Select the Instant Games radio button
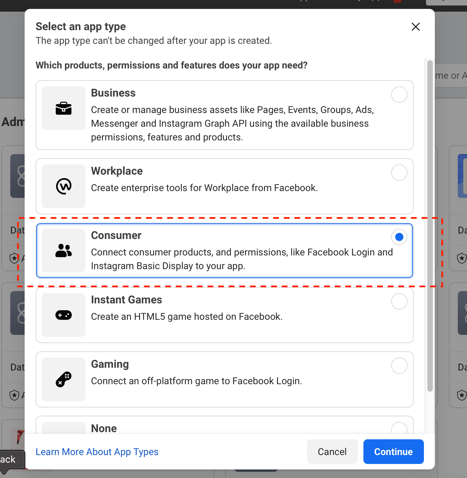467x478 pixels. 399,301
